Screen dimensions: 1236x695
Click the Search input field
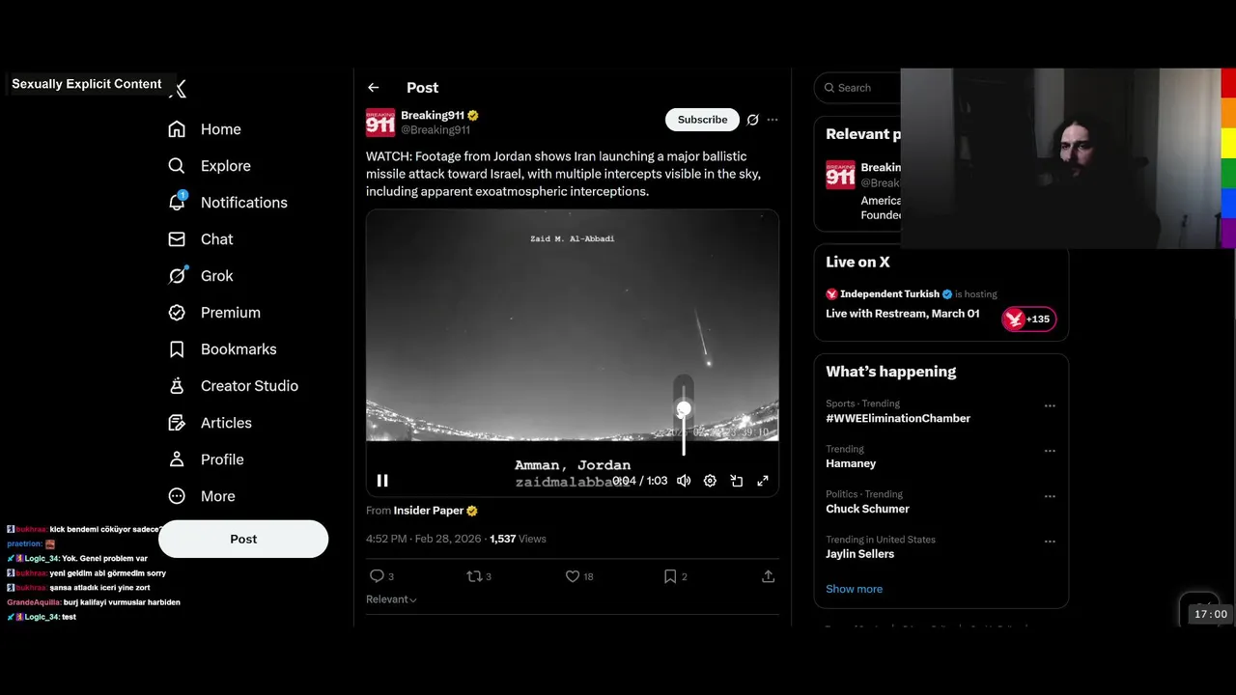(858, 88)
